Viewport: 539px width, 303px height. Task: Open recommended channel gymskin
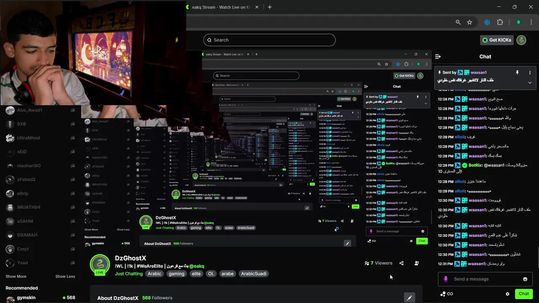40,298
